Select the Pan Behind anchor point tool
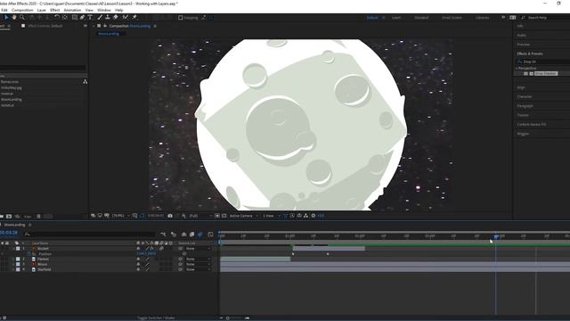Screen dimensions: 570x321 tap(65, 17)
